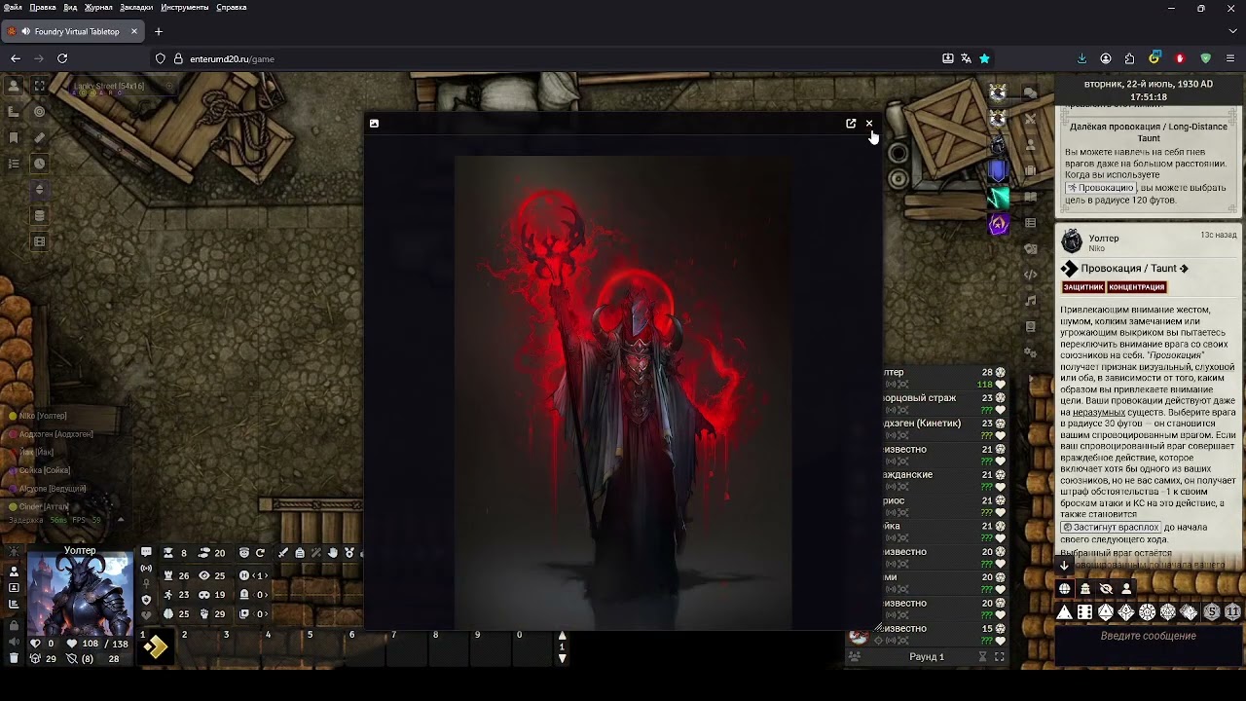The image size is (1246, 701).
Task: Click the Off-Guard condition link
Action: (x=1111, y=528)
